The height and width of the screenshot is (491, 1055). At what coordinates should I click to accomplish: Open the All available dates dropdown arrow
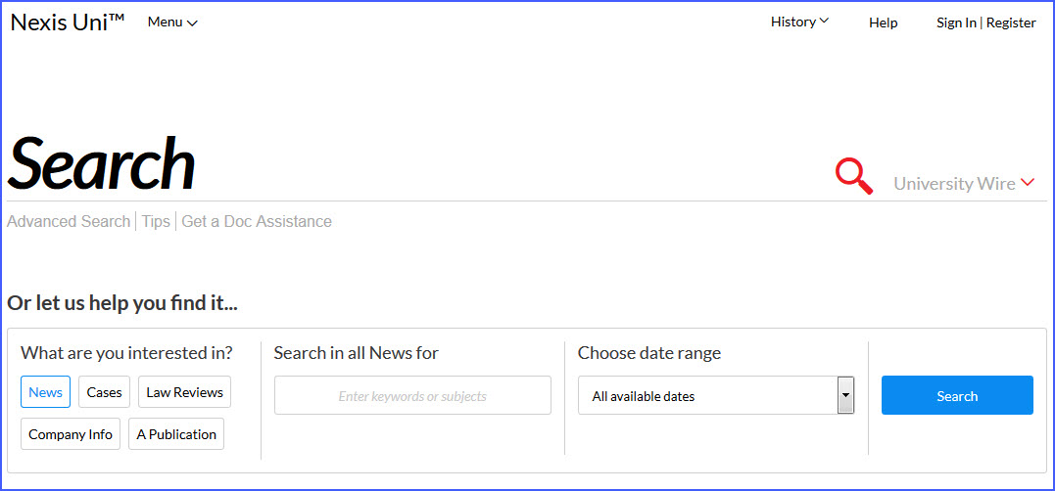click(845, 395)
